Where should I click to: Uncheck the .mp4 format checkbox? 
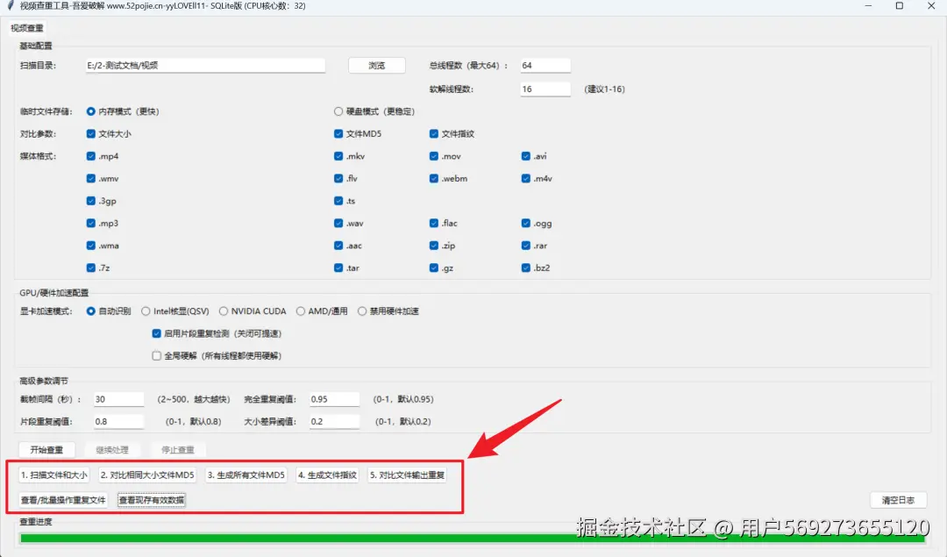coord(90,156)
